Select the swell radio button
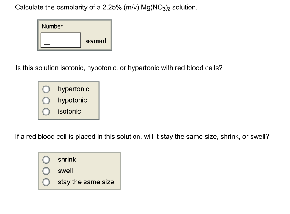The height and width of the screenshot is (214, 290). [46, 171]
